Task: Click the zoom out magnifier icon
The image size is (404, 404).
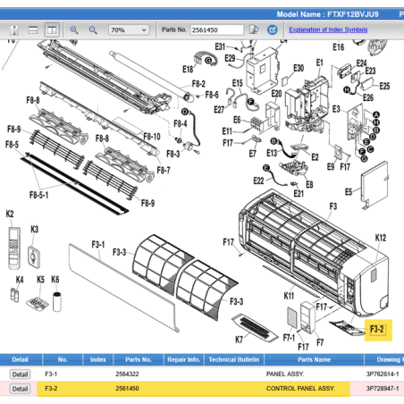Action: [93, 29]
